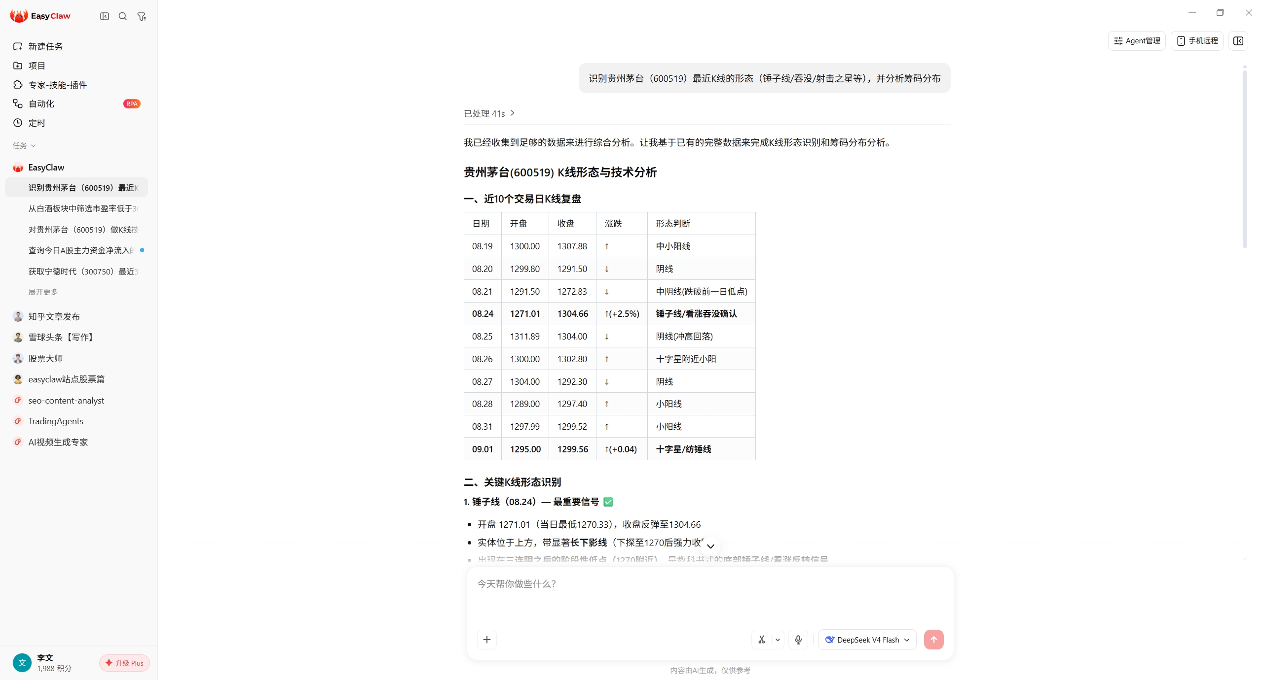
Task: Expand the 已处理 41s details chevron
Action: pyautogui.click(x=513, y=113)
